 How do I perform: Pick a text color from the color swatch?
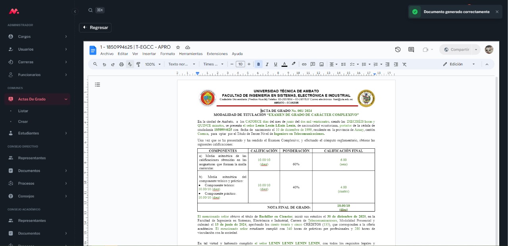(284, 64)
